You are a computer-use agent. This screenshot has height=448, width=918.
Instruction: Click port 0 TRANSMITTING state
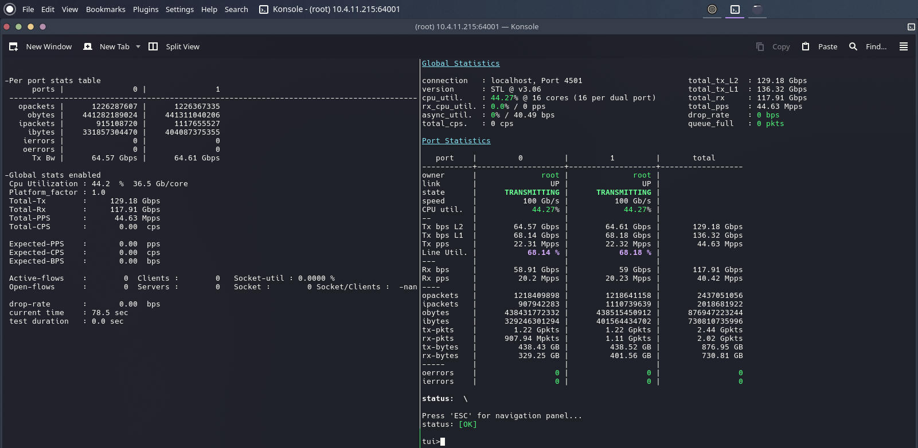(532, 192)
